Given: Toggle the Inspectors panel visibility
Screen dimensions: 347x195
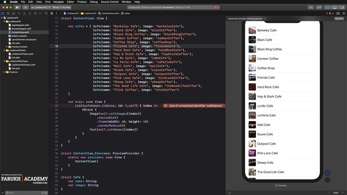Looking at the screenshot, I should pos(342,7).
